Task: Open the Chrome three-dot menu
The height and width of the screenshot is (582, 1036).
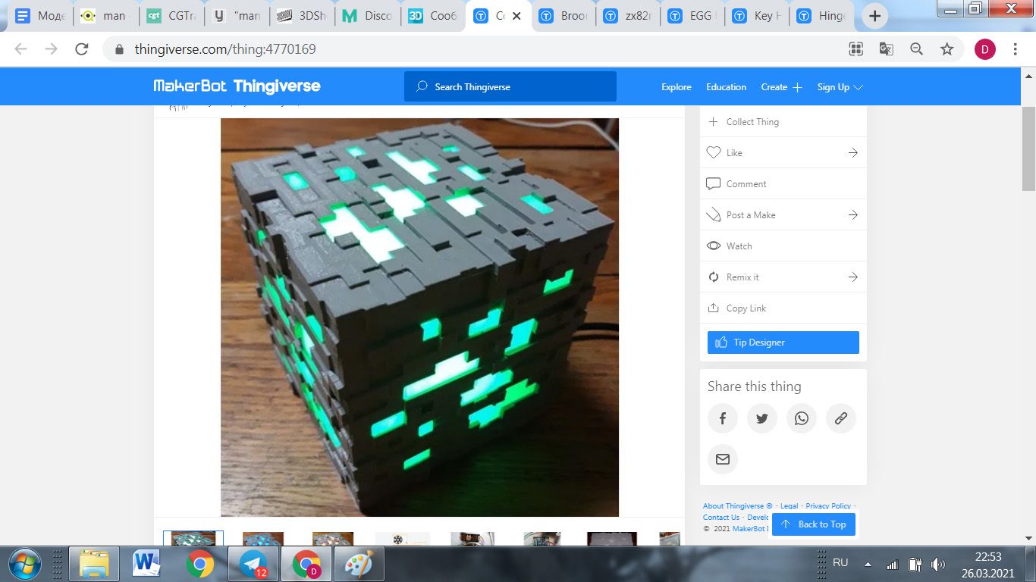Action: pos(1016,49)
